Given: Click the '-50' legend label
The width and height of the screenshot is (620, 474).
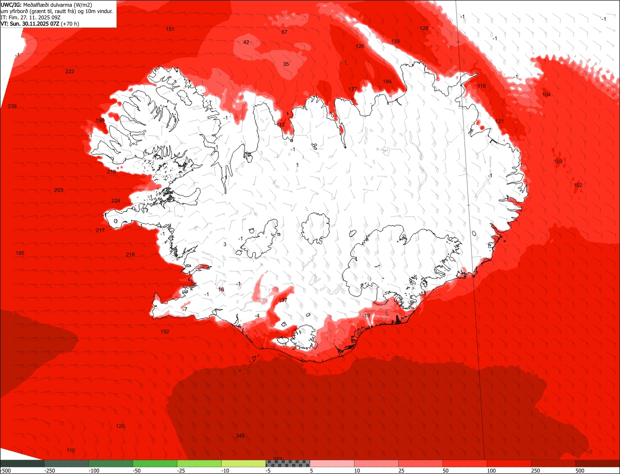Looking at the screenshot, I should [x=137, y=471].
